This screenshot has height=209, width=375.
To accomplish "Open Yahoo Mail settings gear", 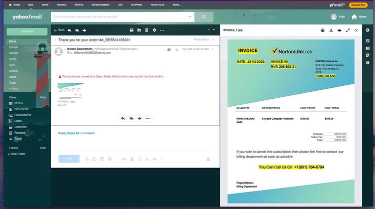I will point(367,30).
